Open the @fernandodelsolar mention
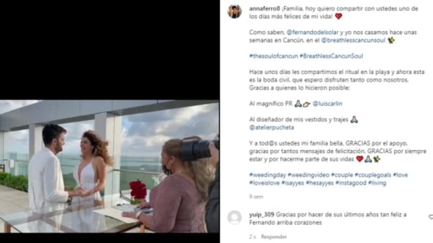This screenshot has width=433, height=243. click(312, 32)
